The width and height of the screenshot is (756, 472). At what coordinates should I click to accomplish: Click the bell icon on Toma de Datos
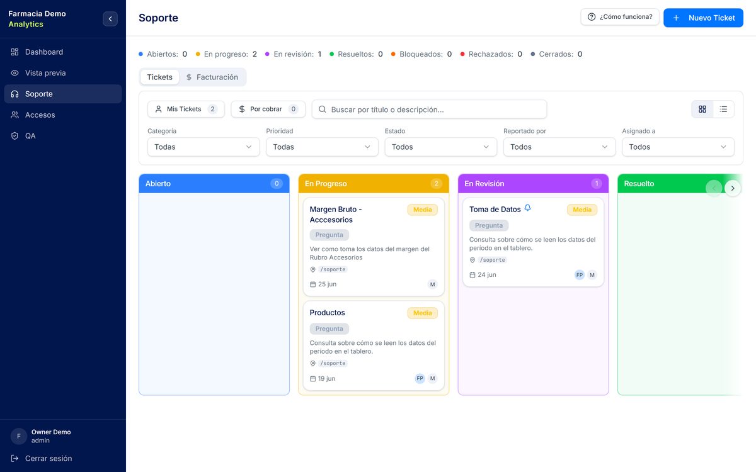528,208
